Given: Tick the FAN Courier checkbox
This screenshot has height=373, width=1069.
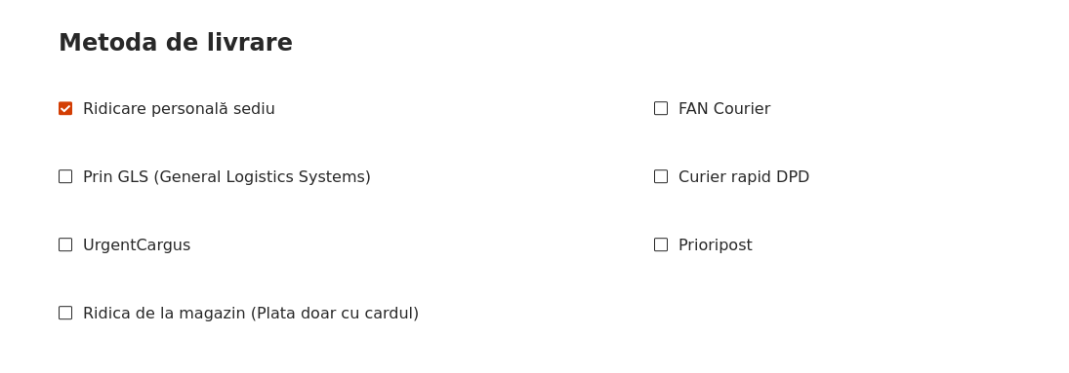Looking at the screenshot, I should click(661, 108).
